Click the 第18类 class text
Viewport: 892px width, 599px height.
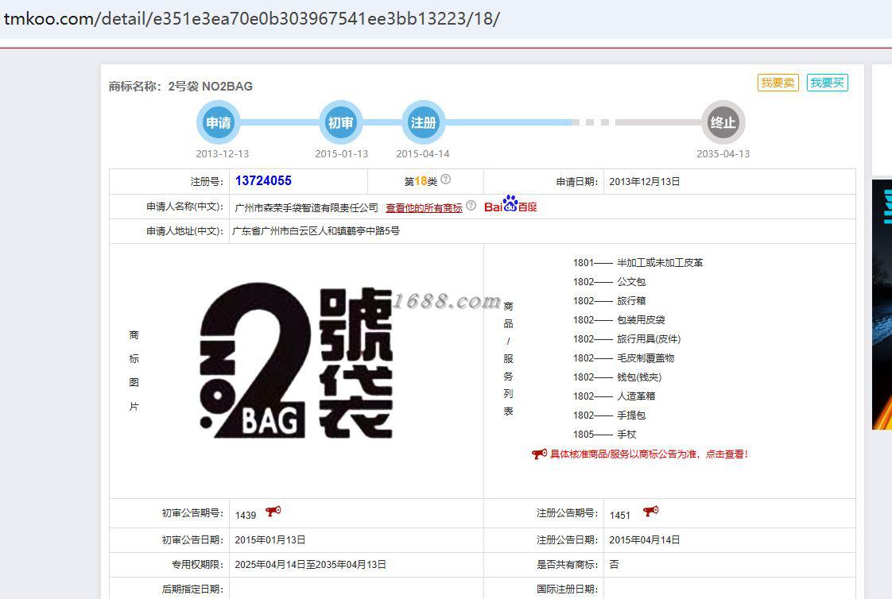tap(421, 181)
